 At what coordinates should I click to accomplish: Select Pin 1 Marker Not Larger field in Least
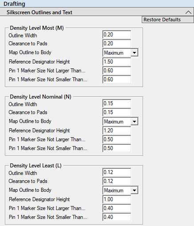[116, 208]
